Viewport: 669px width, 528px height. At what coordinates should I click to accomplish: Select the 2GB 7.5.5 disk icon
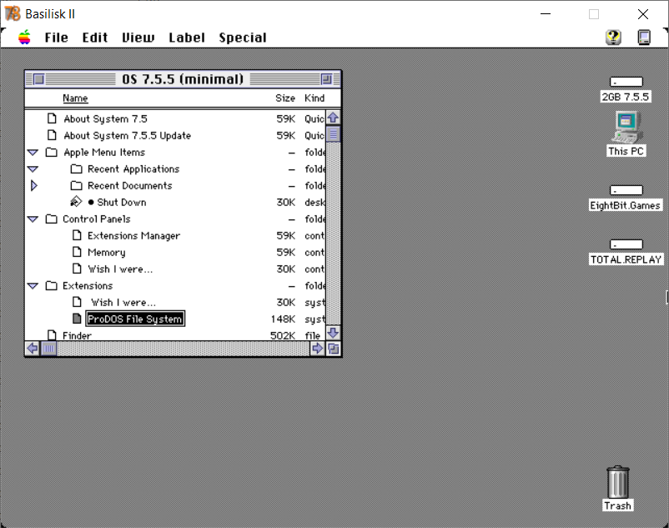(x=626, y=82)
